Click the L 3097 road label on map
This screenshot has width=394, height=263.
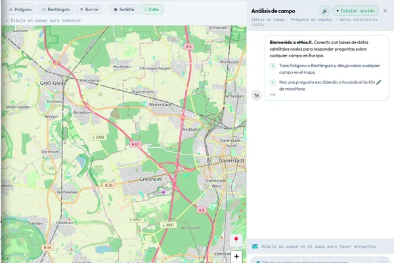(168, 225)
